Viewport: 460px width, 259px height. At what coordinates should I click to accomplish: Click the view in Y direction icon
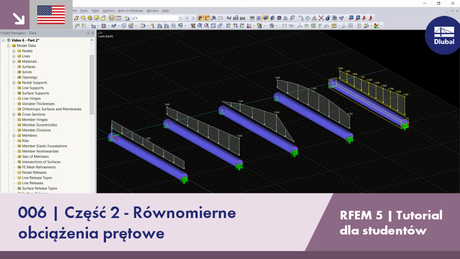235,26
